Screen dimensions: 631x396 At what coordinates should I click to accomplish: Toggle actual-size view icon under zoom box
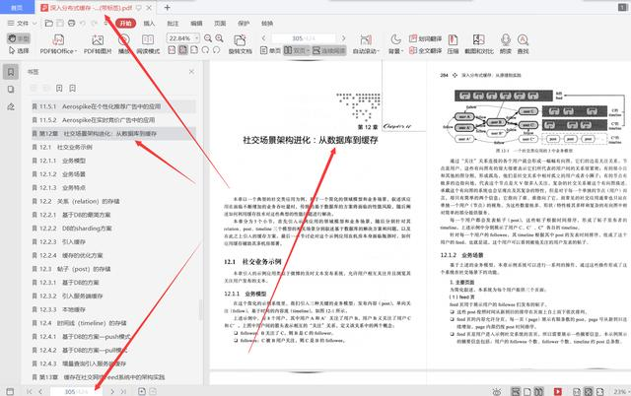click(x=172, y=50)
